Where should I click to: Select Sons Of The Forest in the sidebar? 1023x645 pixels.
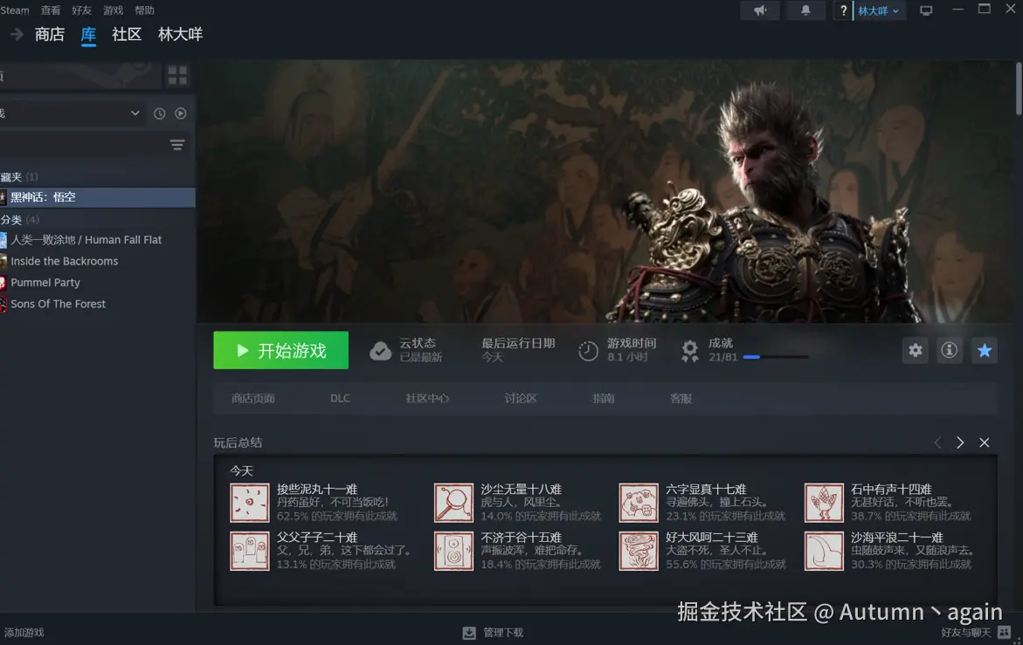click(x=59, y=303)
